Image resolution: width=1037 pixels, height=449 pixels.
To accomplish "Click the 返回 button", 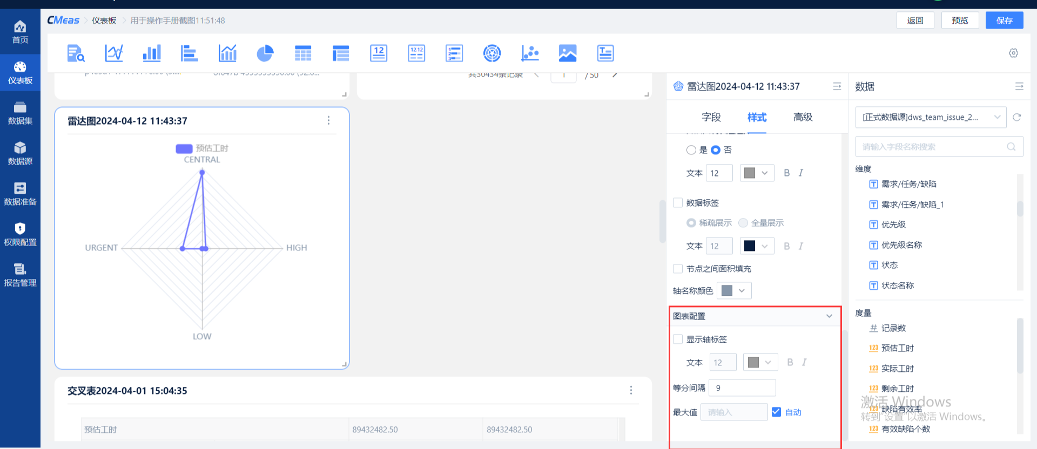I will [x=915, y=21].
